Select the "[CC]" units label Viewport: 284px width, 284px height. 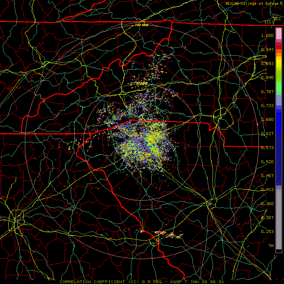click(x=269, y=22)
